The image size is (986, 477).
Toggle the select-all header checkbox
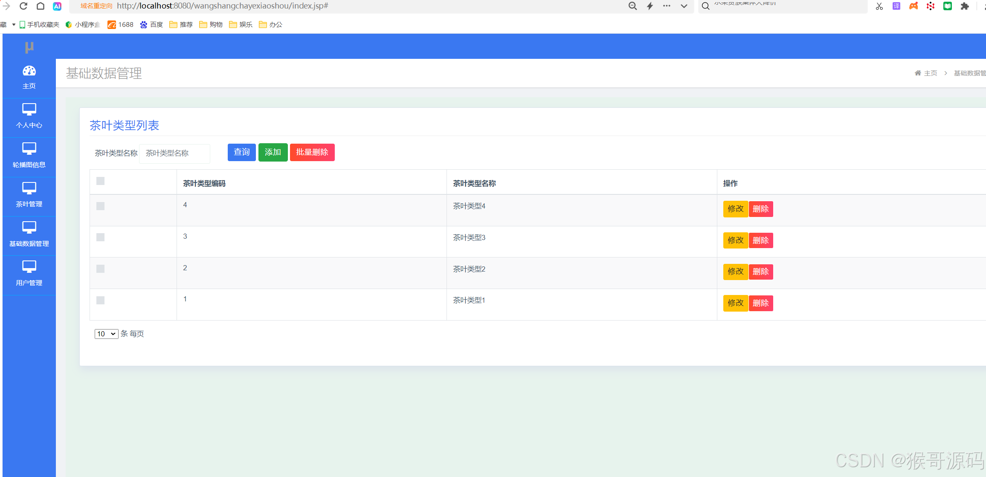click(x=100, y=181)
